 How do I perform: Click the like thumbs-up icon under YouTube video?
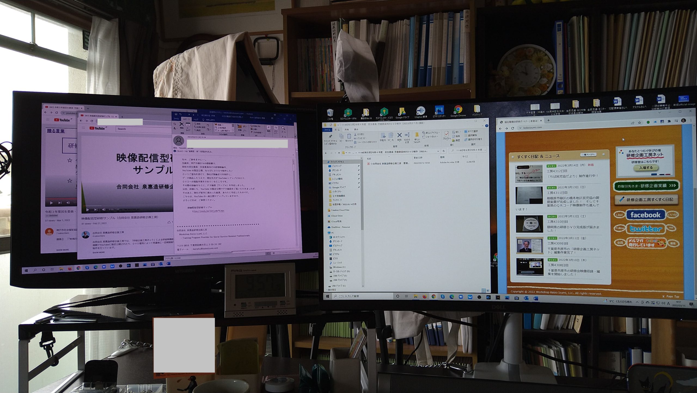(x=169, y=222)
